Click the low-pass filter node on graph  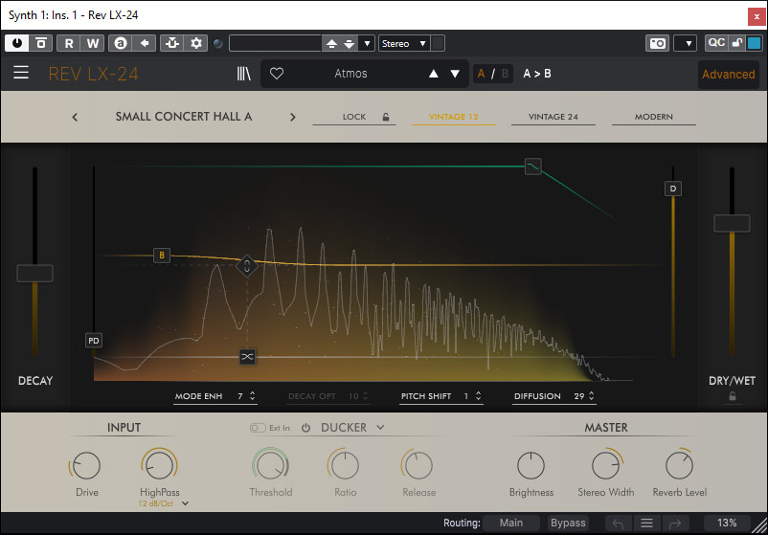pyautogui.click(x=533, y=166)
